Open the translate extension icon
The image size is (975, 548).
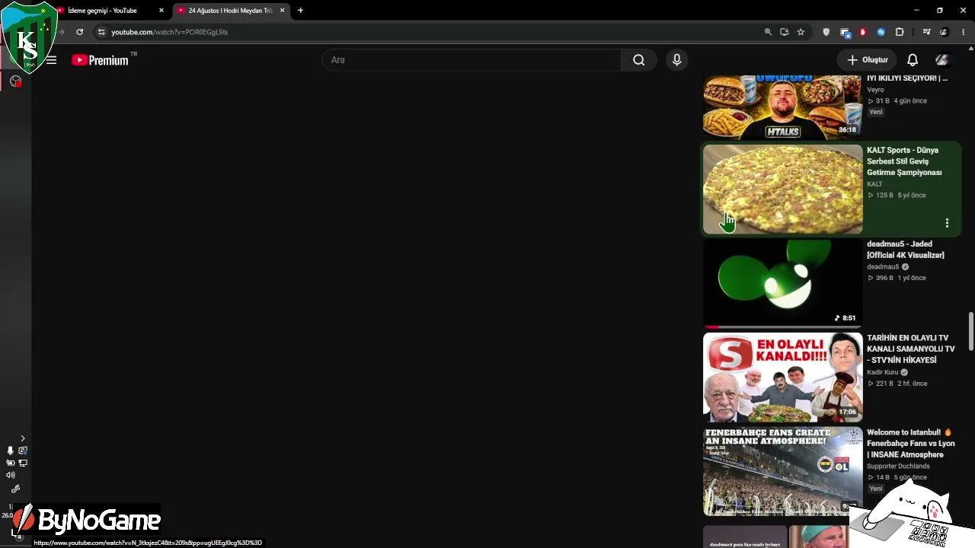pyautogui.click(x=845, y=32)
